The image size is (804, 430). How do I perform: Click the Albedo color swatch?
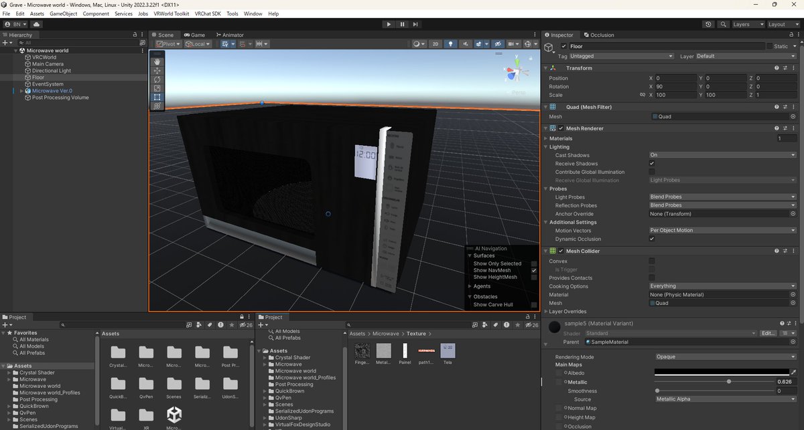(x=722, y=372)
